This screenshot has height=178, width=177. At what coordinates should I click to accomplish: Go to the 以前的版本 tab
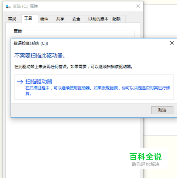(98, 19)
